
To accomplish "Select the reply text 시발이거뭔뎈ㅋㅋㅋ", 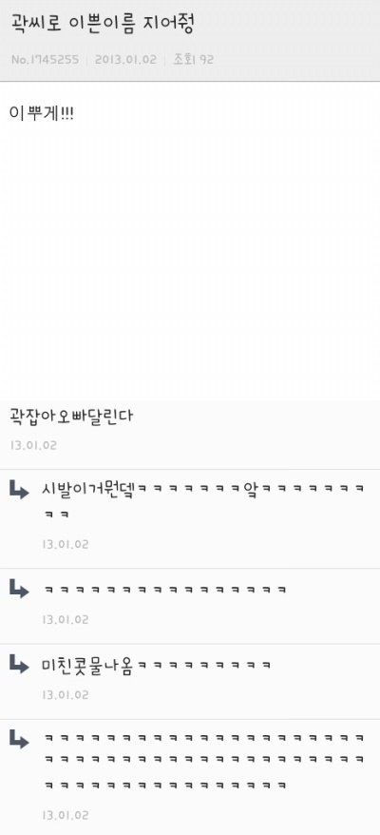I will tap(203, 501).
